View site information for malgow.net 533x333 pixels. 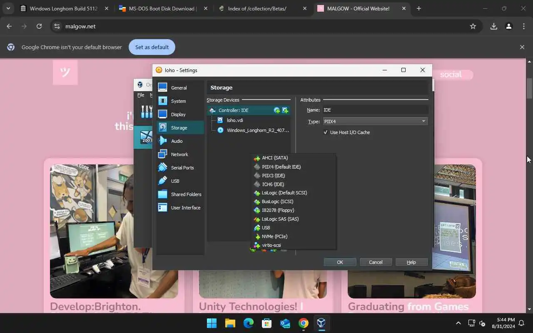pyautogui.click(x=57, y=26)
